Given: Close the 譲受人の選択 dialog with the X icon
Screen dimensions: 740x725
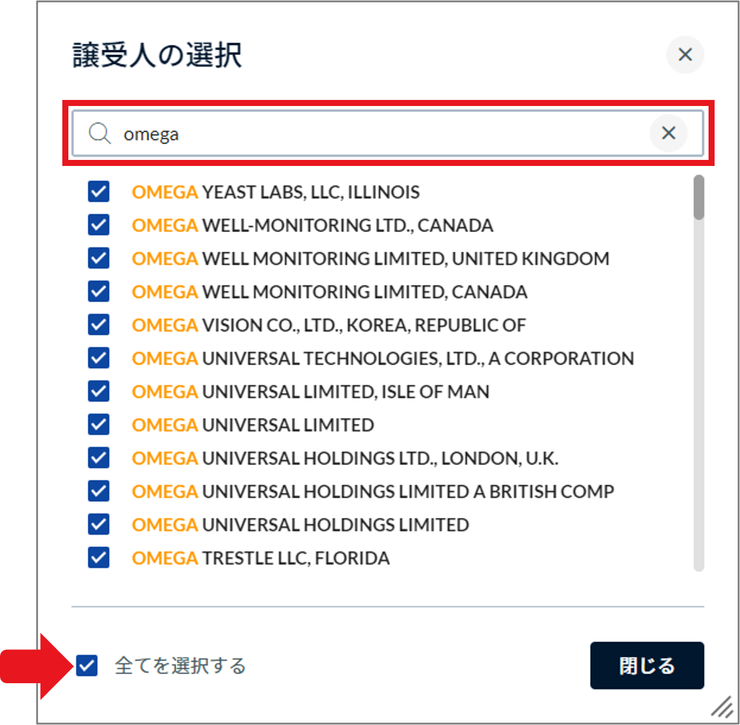Looking at the screenshot, I should pos(685,55).
